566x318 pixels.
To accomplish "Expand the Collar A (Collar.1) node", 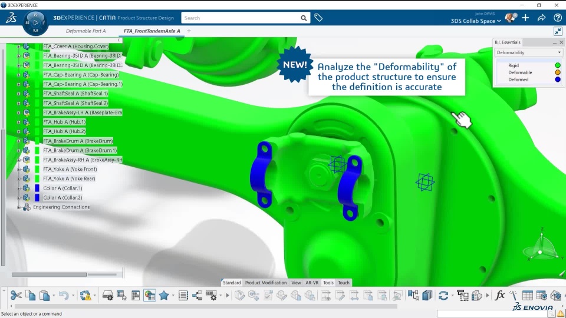I will click(19, 188).
